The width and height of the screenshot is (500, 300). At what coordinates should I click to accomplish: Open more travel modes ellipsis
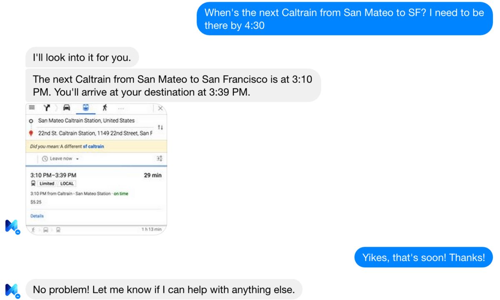coord(121,109)
